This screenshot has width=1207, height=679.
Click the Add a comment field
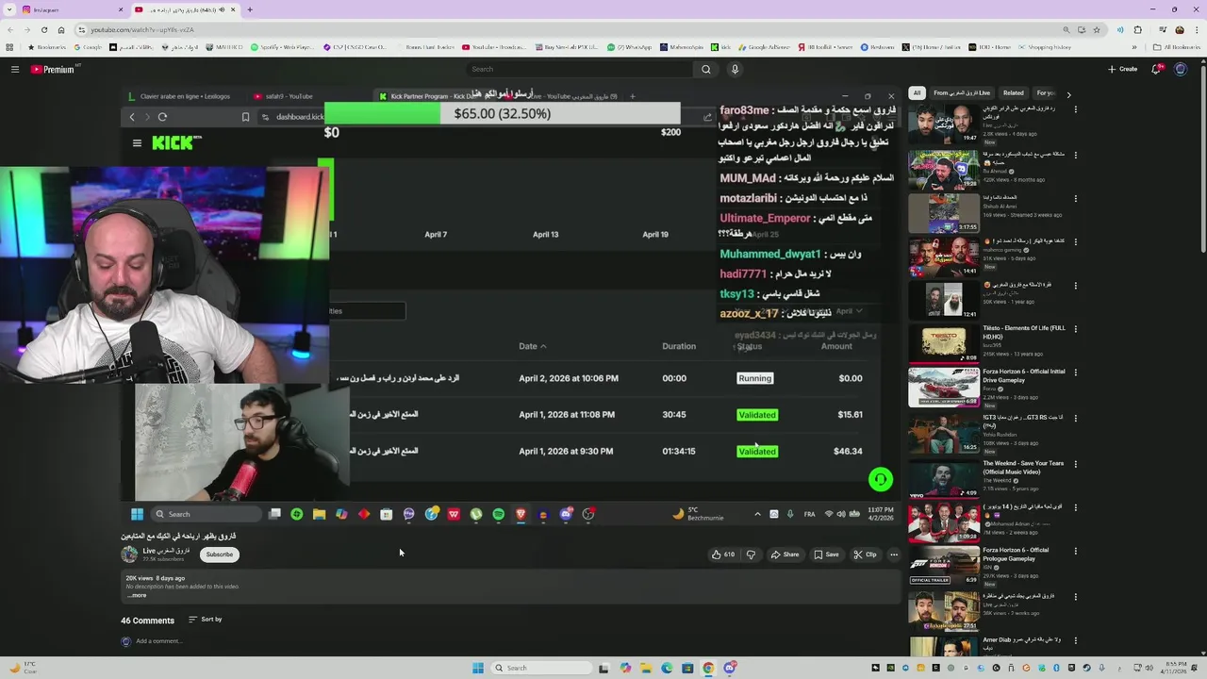click(x=158, y=641)
